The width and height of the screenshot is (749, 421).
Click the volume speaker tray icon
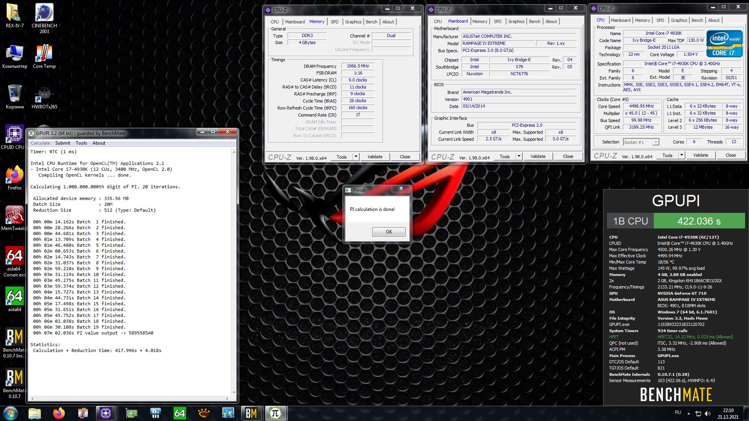click(x=708, y=414)
